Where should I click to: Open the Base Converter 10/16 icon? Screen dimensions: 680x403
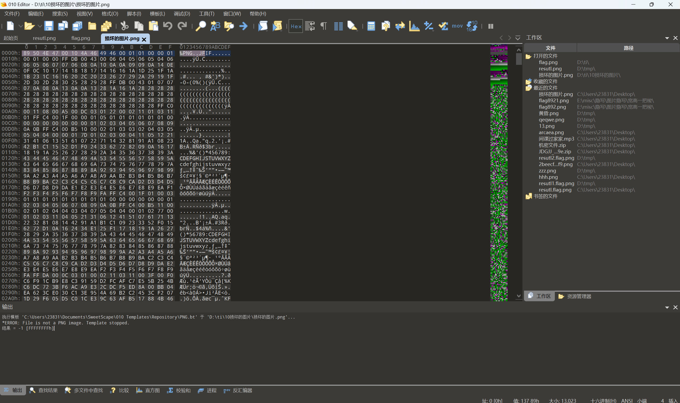[472, 26]
